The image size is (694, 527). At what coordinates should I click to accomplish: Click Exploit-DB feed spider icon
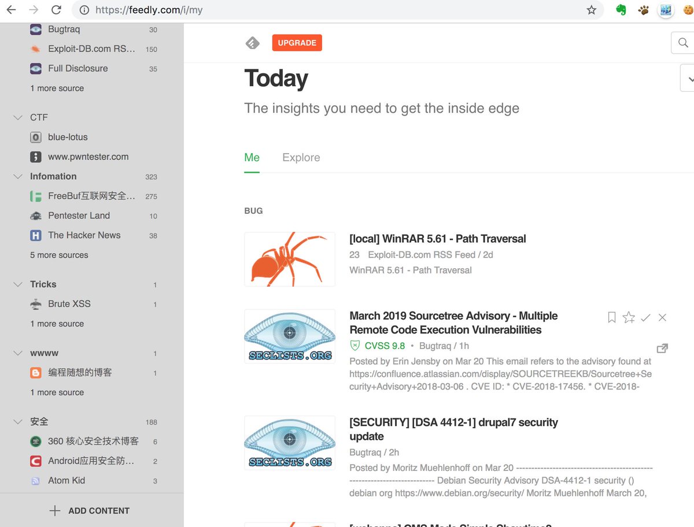click(36, 49)
